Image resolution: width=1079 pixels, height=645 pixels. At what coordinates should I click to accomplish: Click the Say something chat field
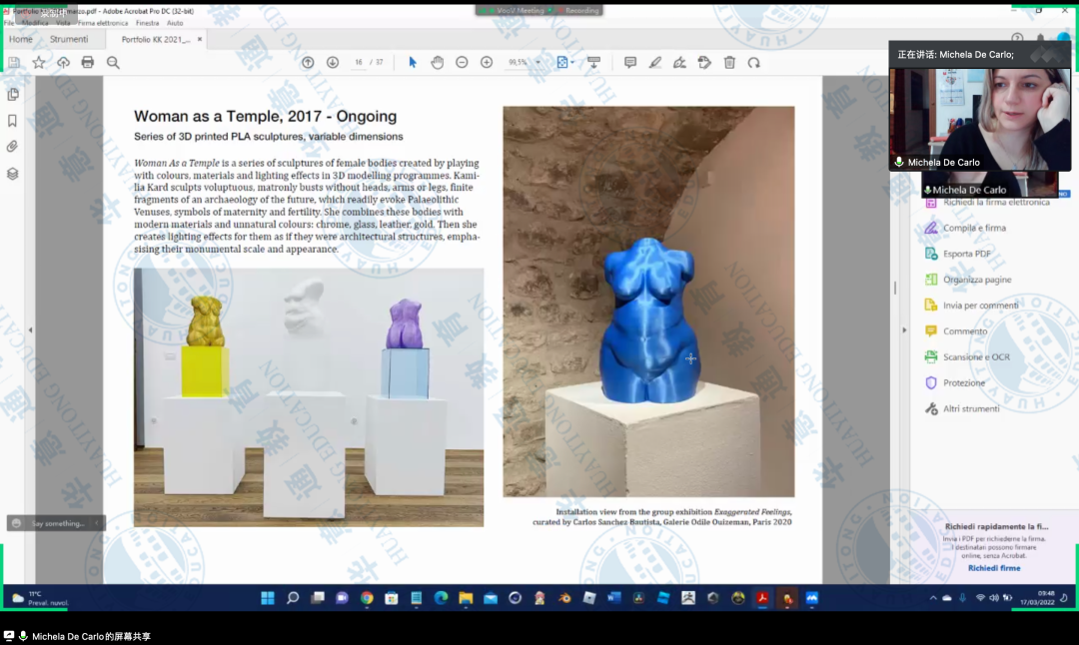point(58,523)
